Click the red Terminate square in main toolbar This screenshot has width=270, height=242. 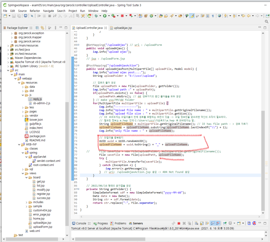pos(122,16)
